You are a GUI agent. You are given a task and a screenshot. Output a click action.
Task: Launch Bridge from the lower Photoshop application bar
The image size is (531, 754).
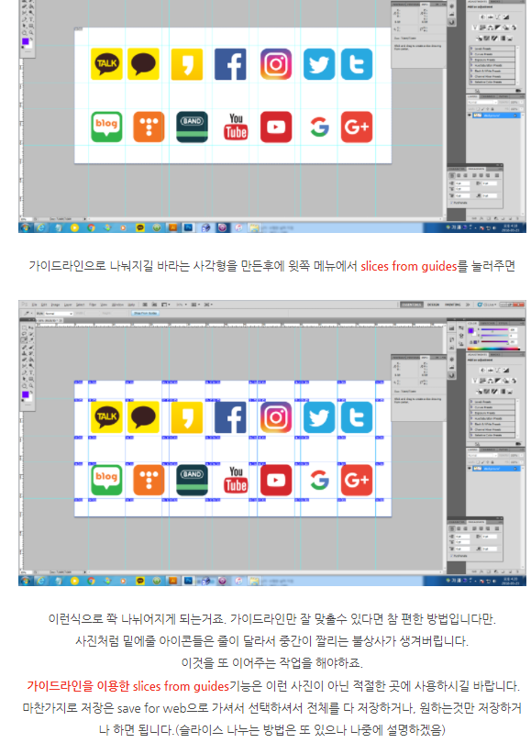pos(145,305)
